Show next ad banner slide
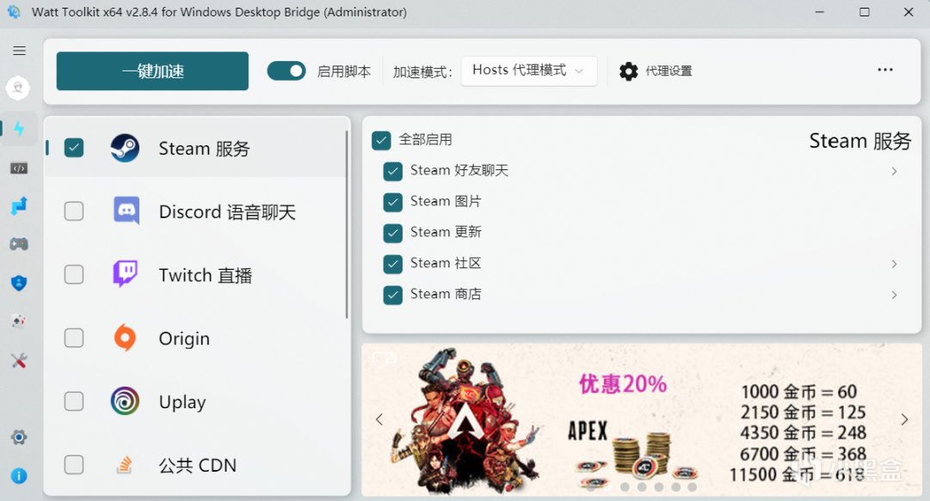The image size is (930, 501). click(904, 419)
